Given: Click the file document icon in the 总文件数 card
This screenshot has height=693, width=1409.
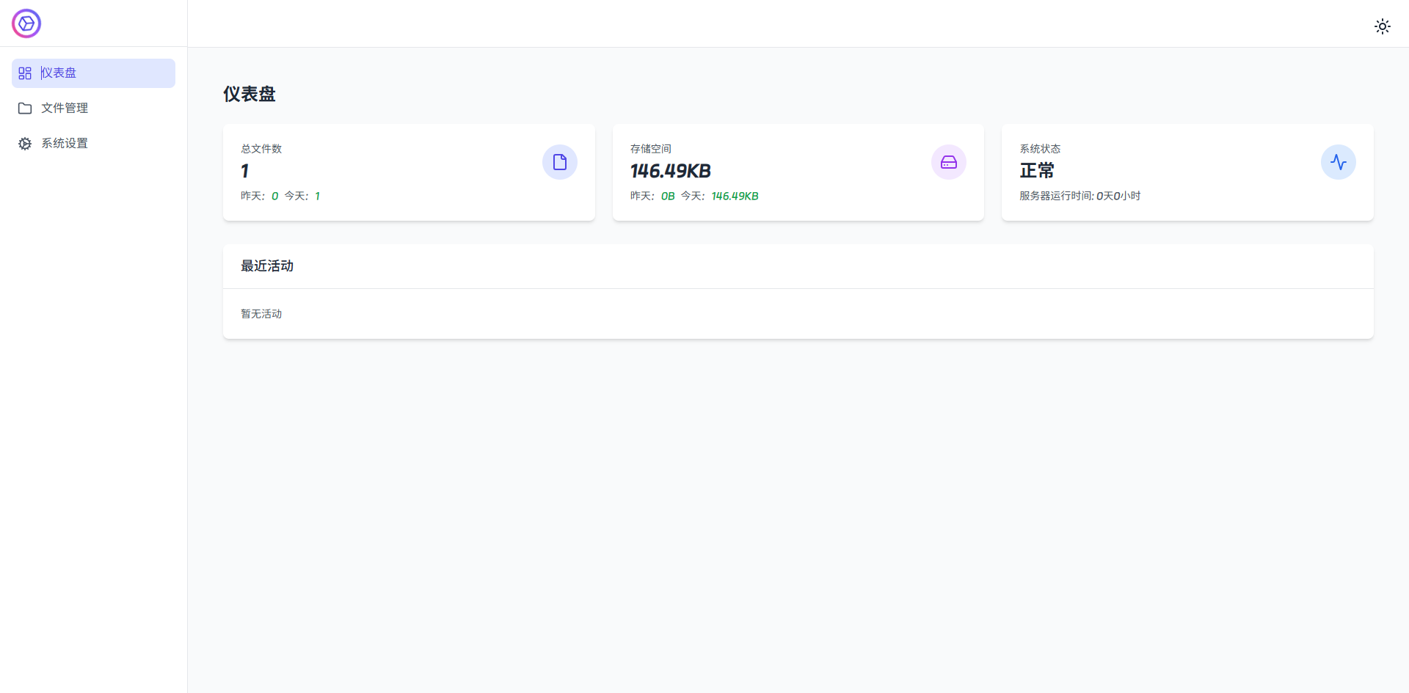Looking at the screenshot, I should [560, 162].
